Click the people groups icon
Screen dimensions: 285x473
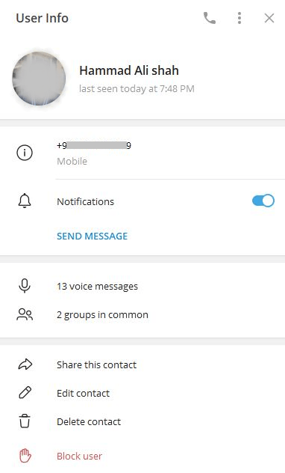pyautogui.click(x=25, y=314)
